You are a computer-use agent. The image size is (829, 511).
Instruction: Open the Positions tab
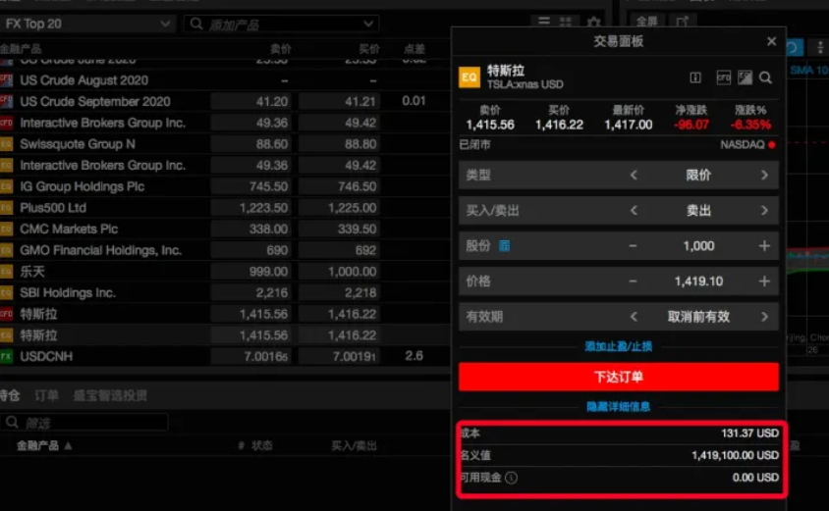point(10,395)
